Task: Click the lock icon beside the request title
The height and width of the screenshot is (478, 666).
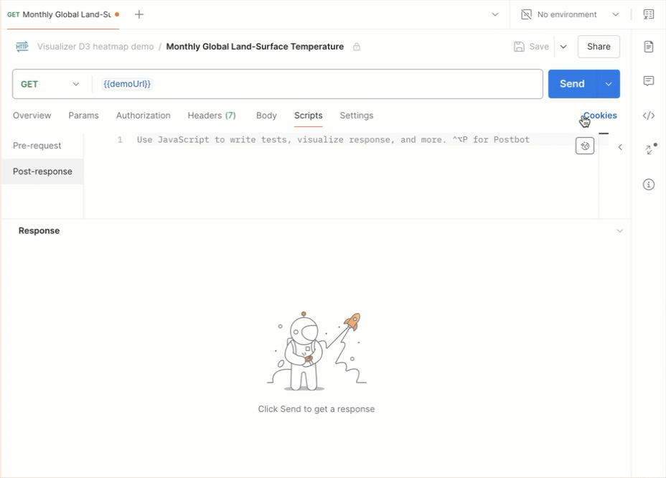Action: (356, 46)
